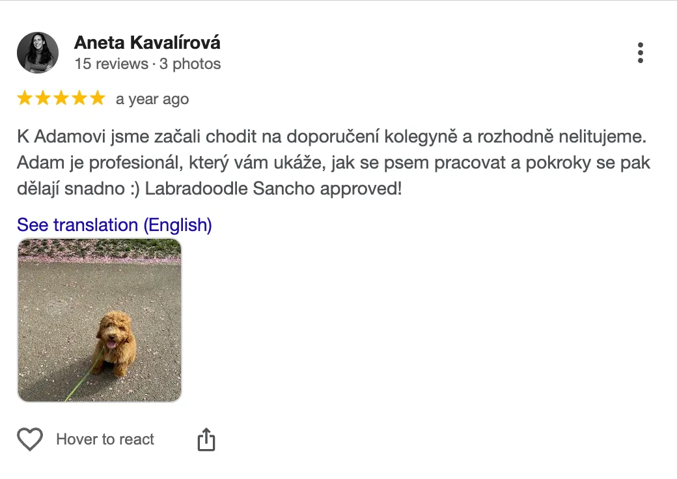Image resolution: width=677 pixels, height=479 pixels.
Task: Open the See translation (English) link
Action: [x=115, y=225]
